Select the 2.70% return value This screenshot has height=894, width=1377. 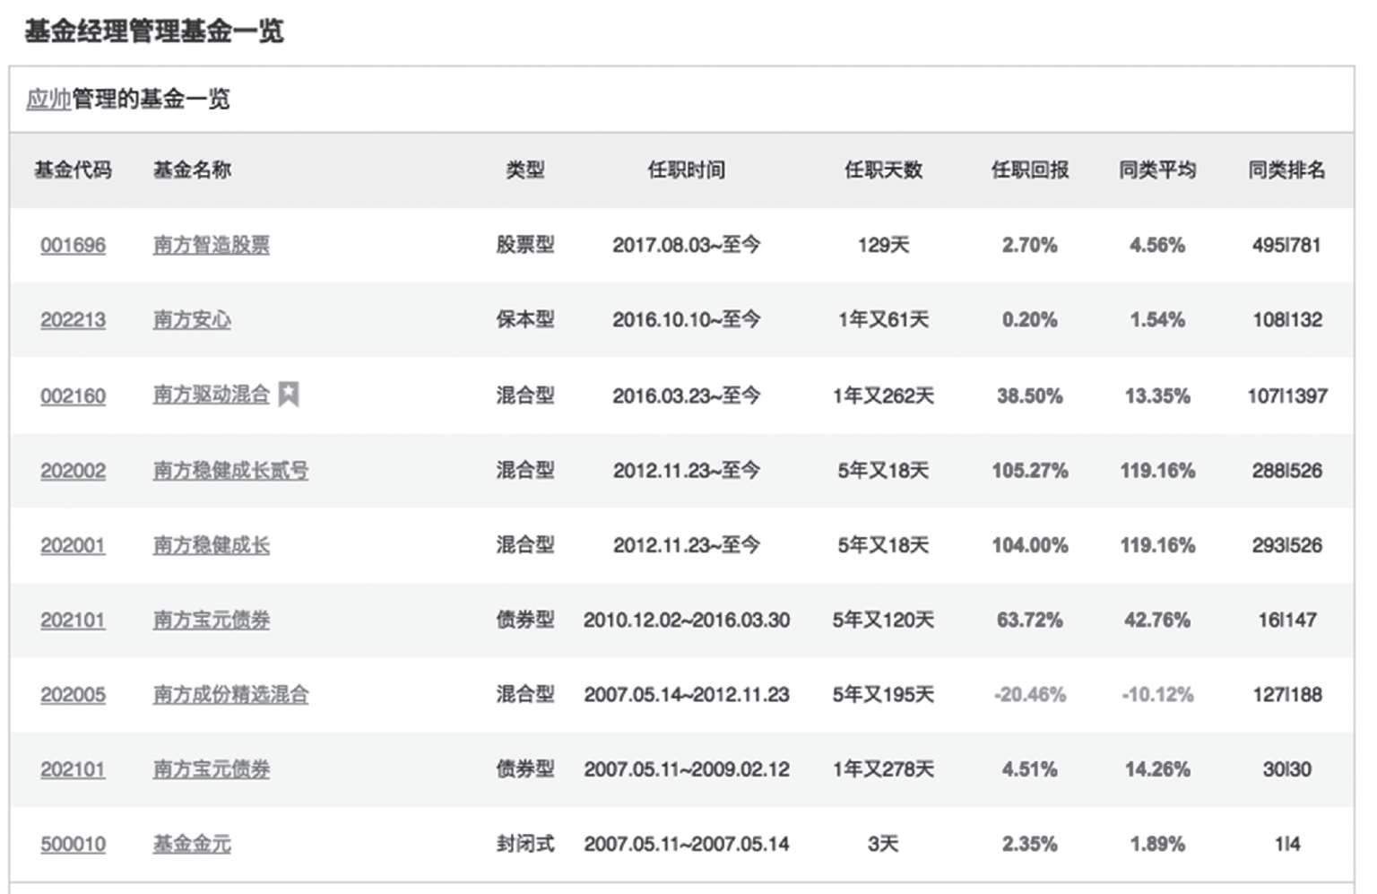click(1030, 245)
